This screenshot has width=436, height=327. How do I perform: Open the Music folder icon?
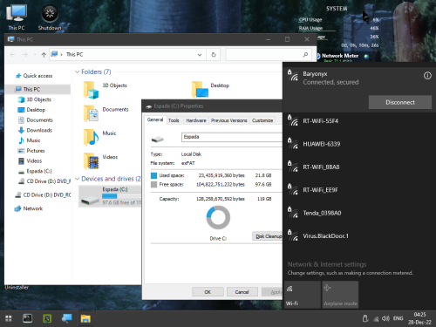[91, 137]
